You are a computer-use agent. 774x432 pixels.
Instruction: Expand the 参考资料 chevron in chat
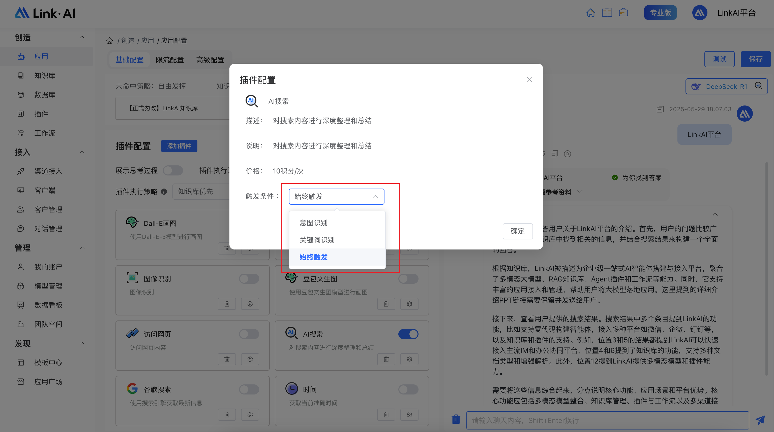[x=580, y=192]
